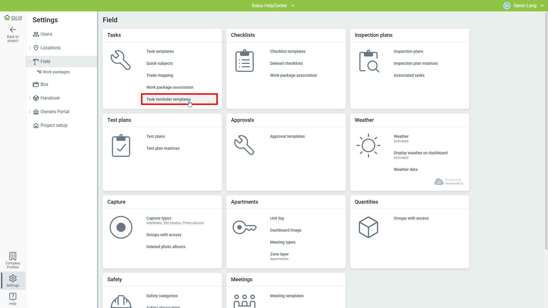Click the Back to project arrow
This screenshot has width=548, height=308.
13,30
